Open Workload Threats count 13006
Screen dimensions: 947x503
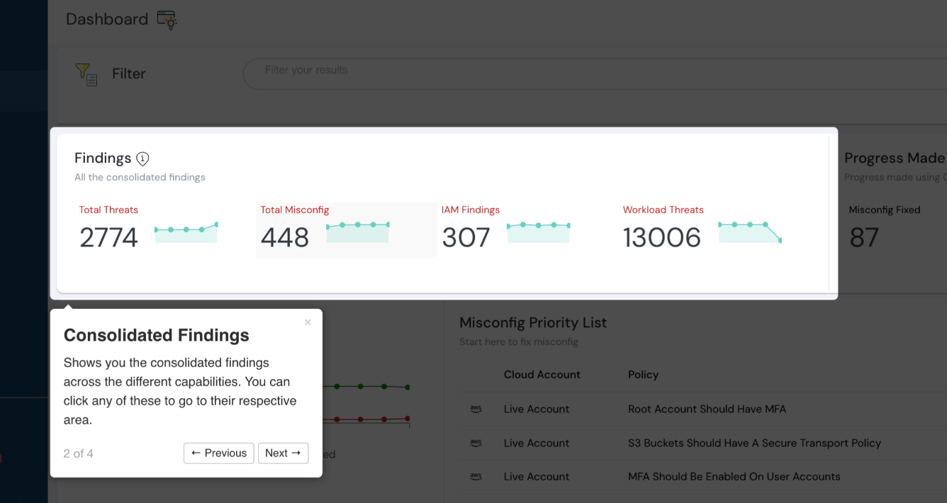tap(661, 238)
